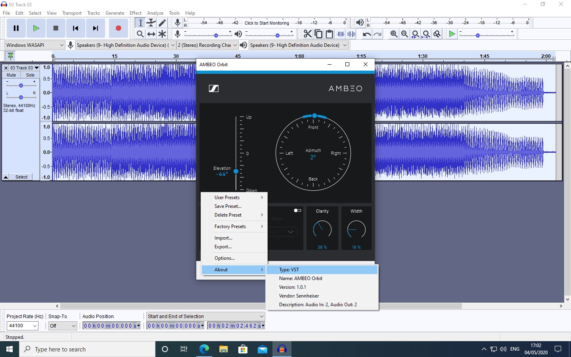This screenshot has width=571, height=357.
Task: Click the Copy icon in edit toolbar
Action: click(318, 34)
